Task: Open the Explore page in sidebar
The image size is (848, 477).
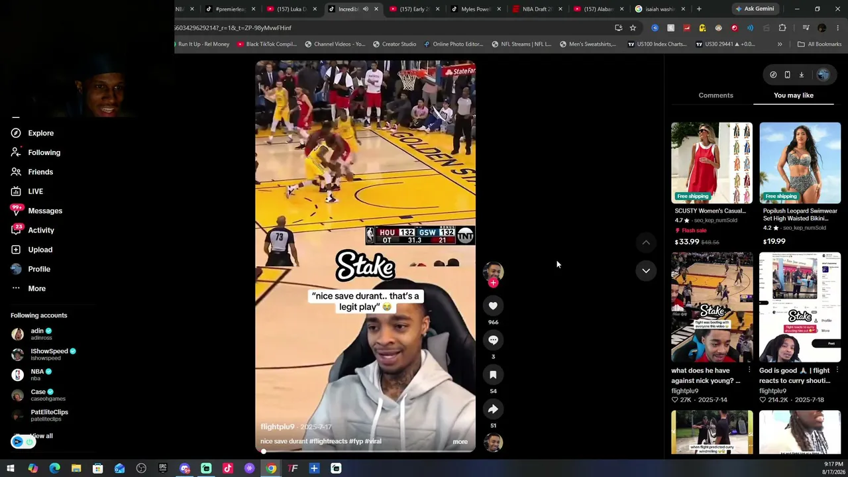Action: [32, 133]
